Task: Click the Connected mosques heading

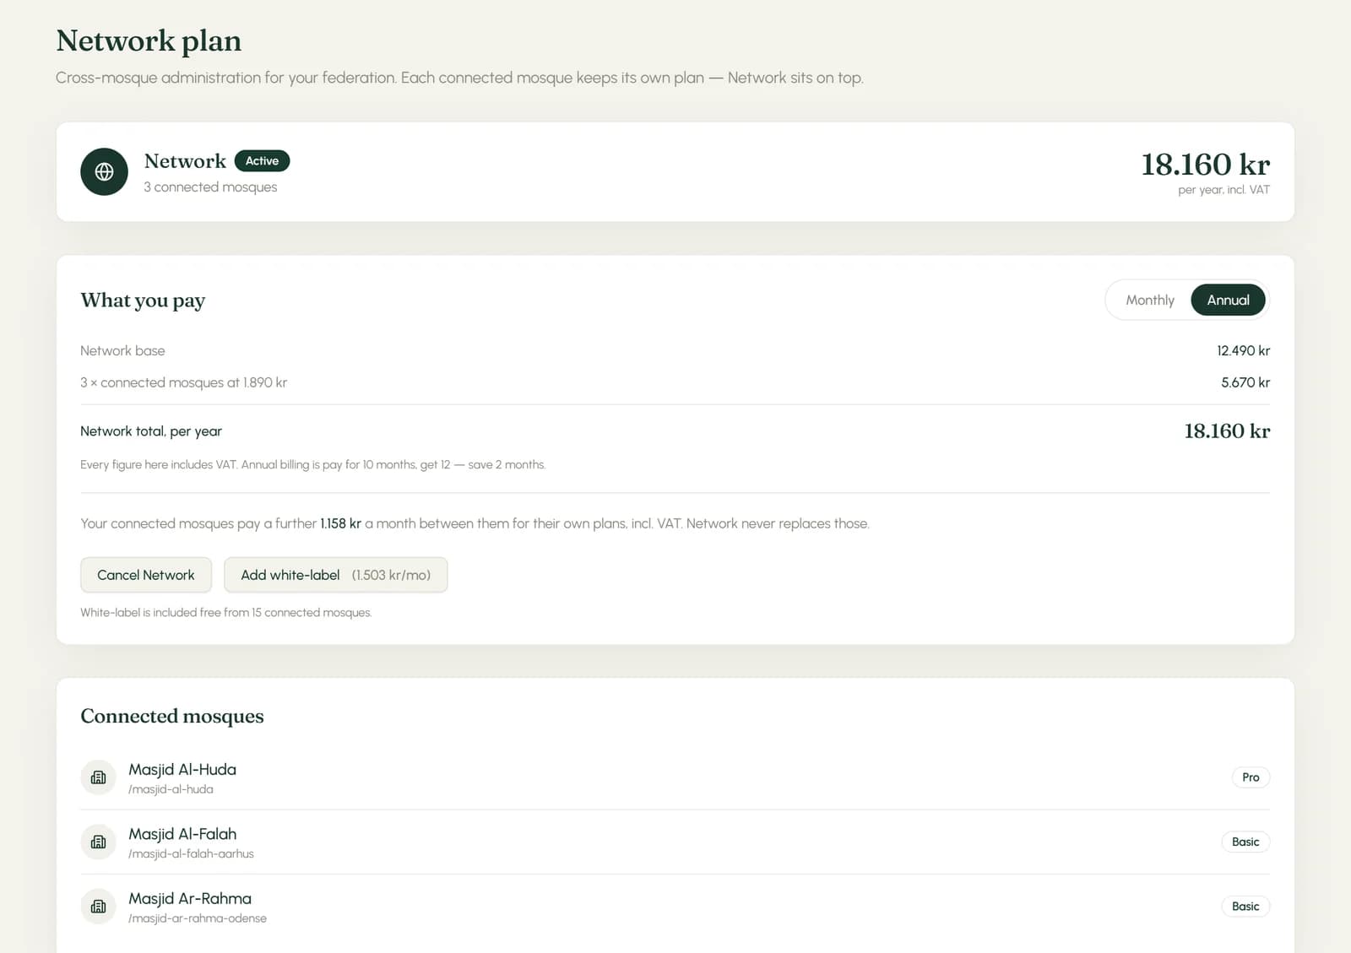Action: coord(172,716)
